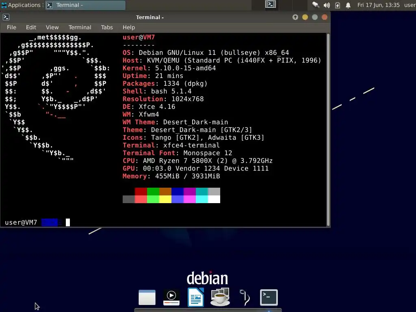
Task: Open the Tabs menu
Action: [x=107, y=27]
